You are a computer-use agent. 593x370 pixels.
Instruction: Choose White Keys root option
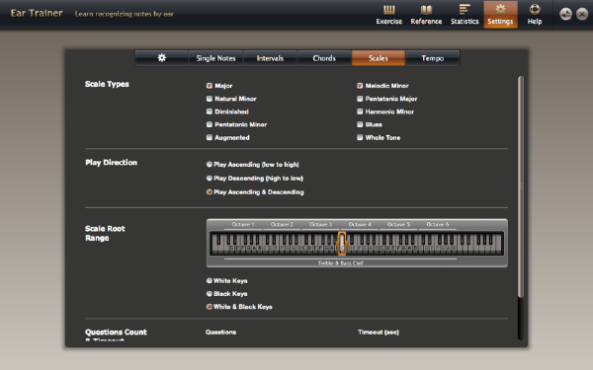click(210, 280)
